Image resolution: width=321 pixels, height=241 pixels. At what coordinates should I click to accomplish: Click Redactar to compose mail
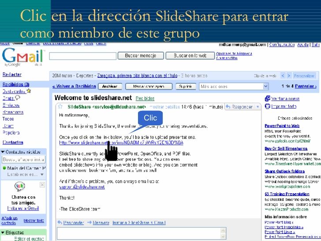(x=12, y=75)
